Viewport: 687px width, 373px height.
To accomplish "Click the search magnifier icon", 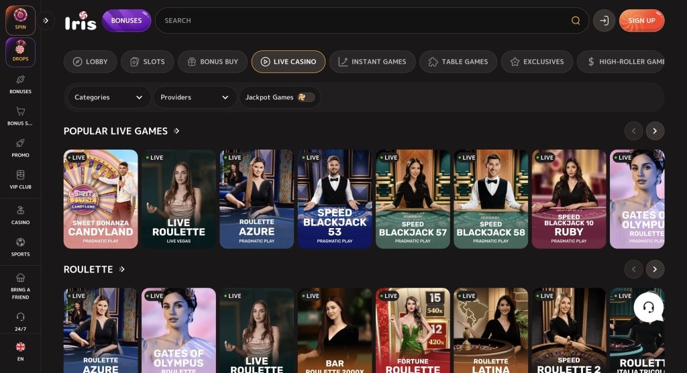I will coord(576,21).
